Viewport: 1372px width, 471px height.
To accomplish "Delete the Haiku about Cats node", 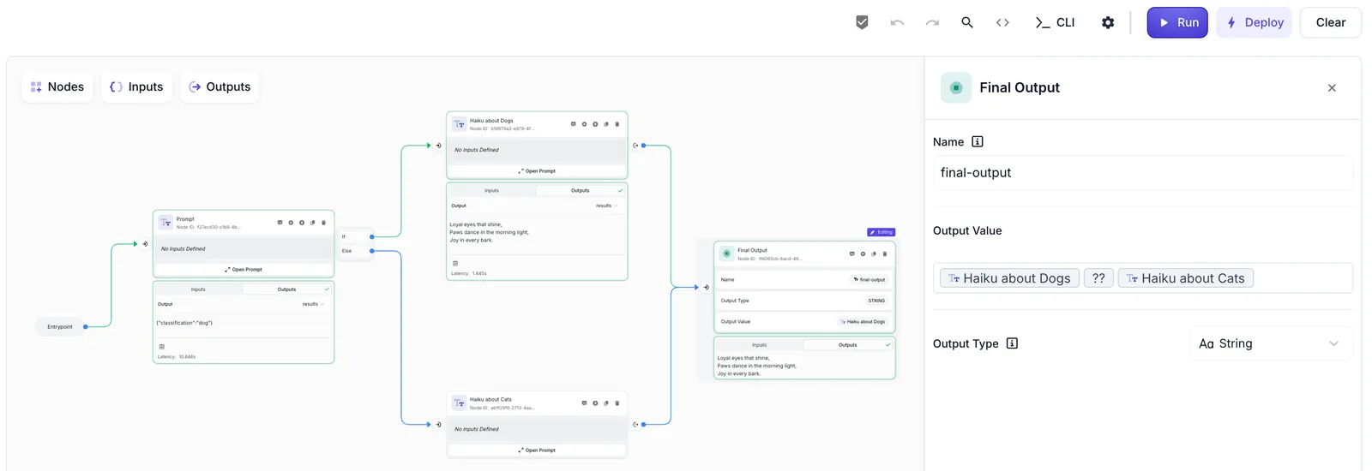I will pos(617,403).
